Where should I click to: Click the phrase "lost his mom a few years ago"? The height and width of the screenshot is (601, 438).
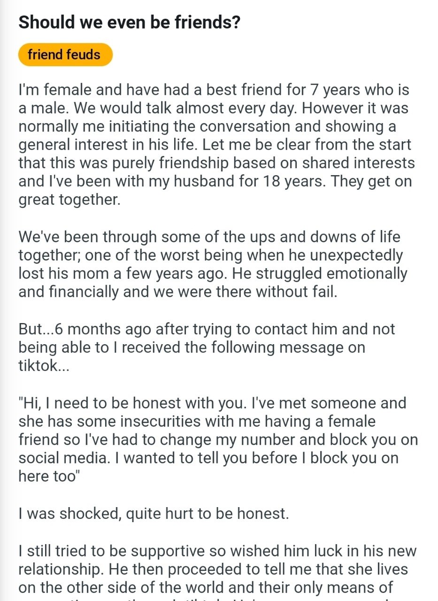coord(123,273)
